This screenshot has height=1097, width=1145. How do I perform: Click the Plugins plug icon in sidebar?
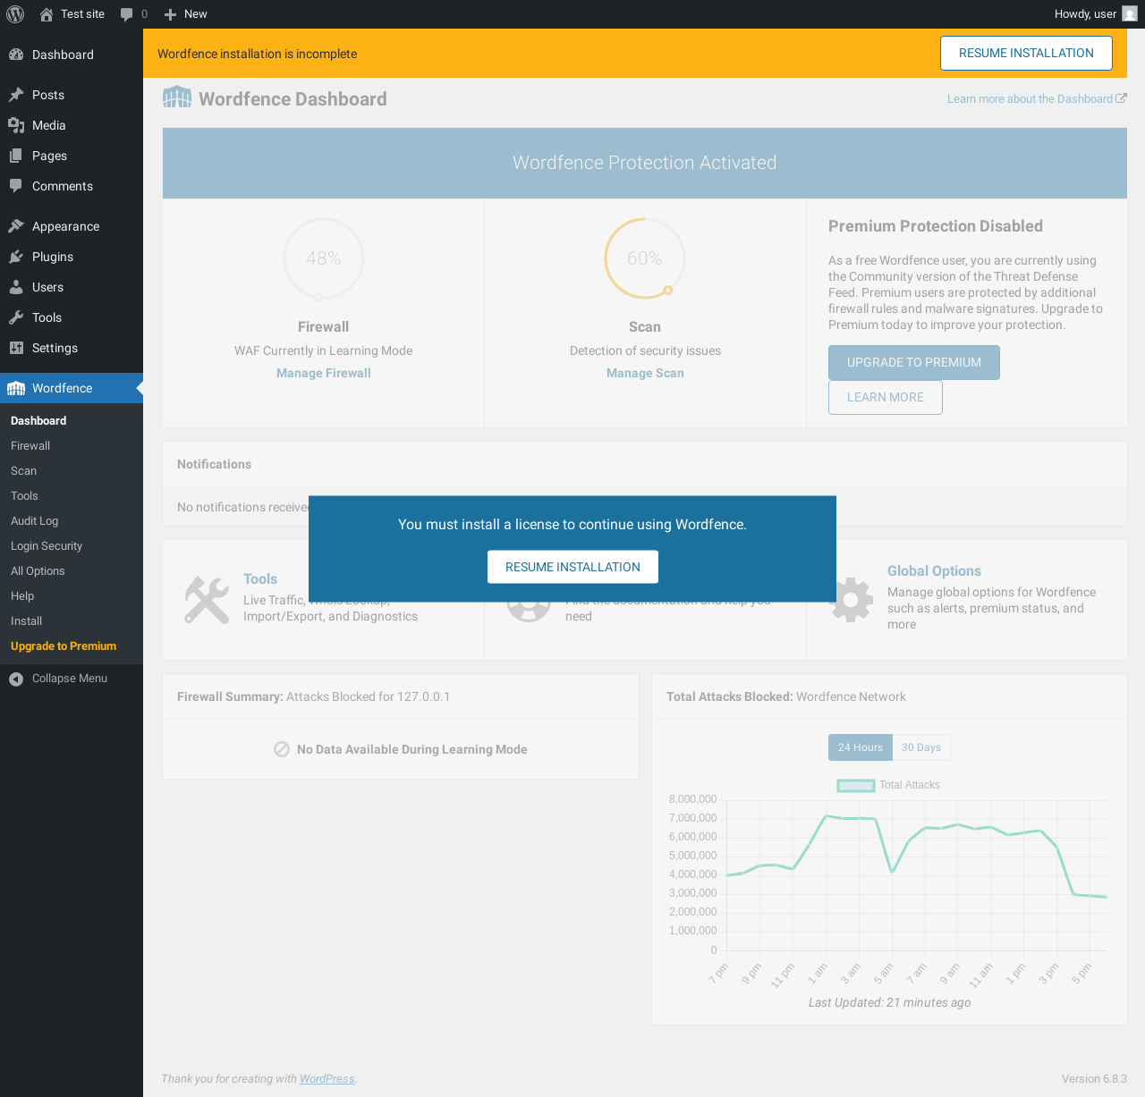point(16,257)
